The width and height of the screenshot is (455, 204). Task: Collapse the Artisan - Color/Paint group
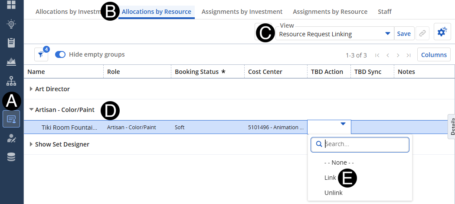(31, 110)
